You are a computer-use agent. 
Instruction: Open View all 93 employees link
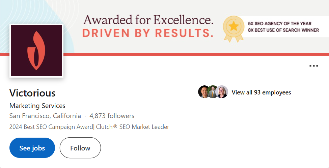click(261, 92)
